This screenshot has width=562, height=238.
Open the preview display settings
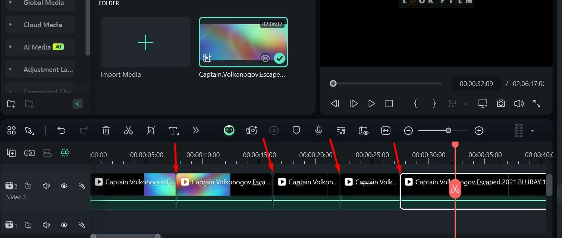pos(483,104)
